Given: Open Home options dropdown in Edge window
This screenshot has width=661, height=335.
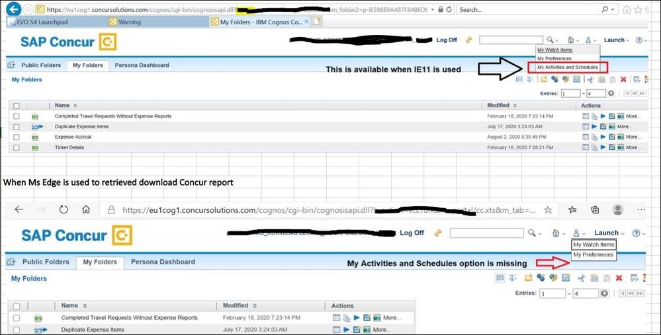Looking at the screenshot, I should tap(558, 233).
